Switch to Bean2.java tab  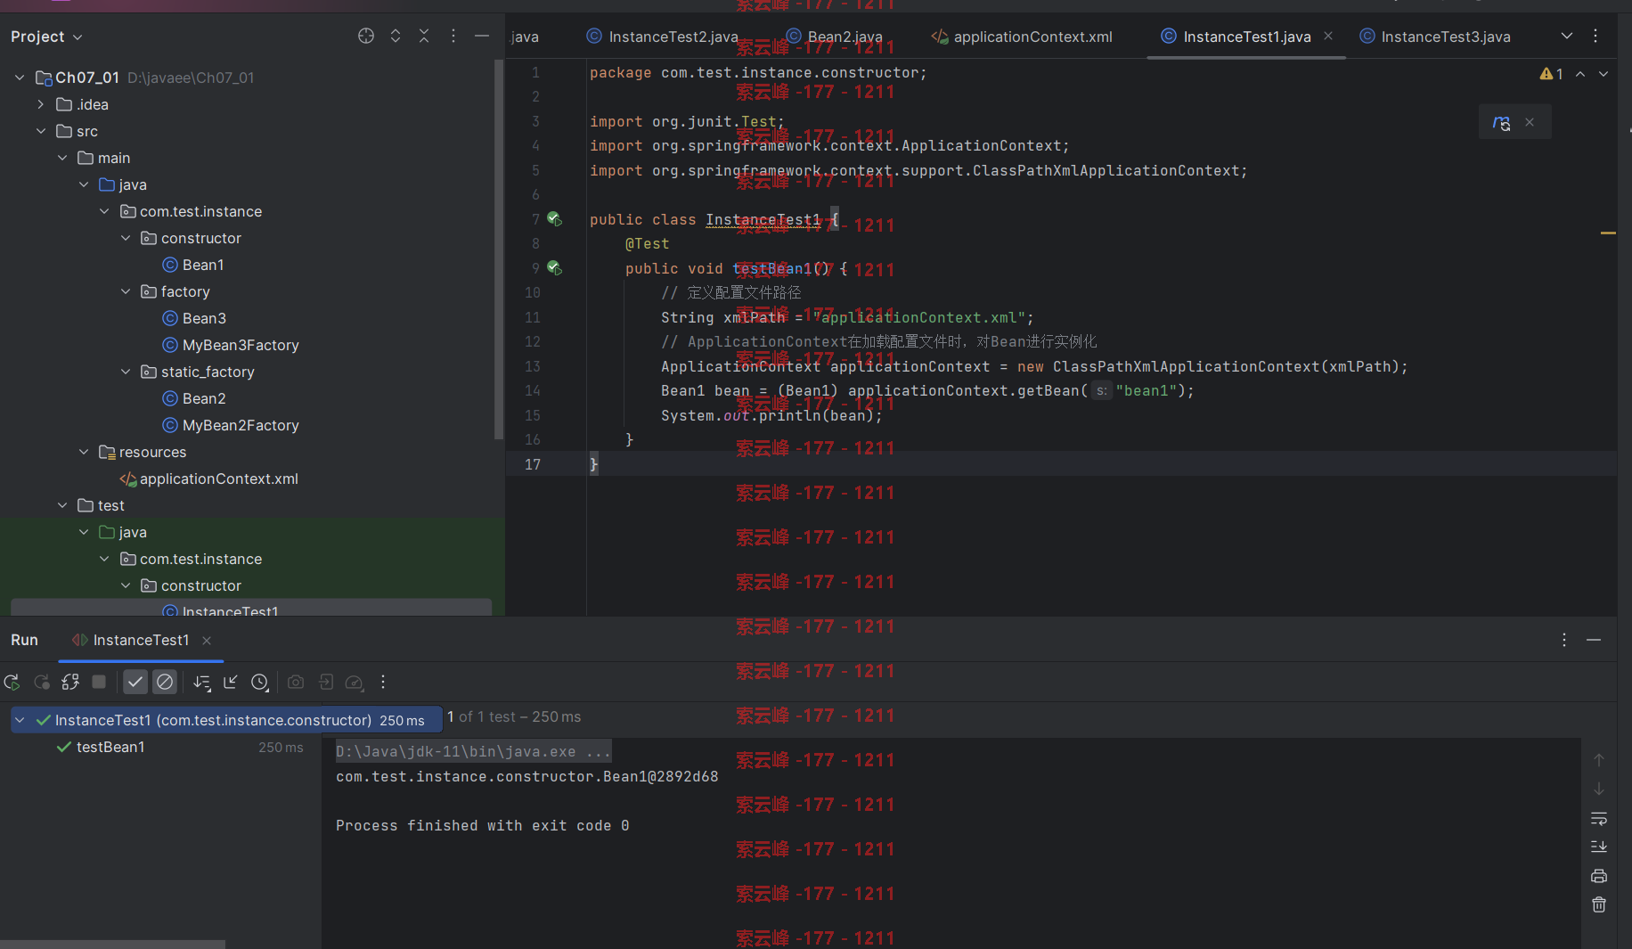[835, 37]
